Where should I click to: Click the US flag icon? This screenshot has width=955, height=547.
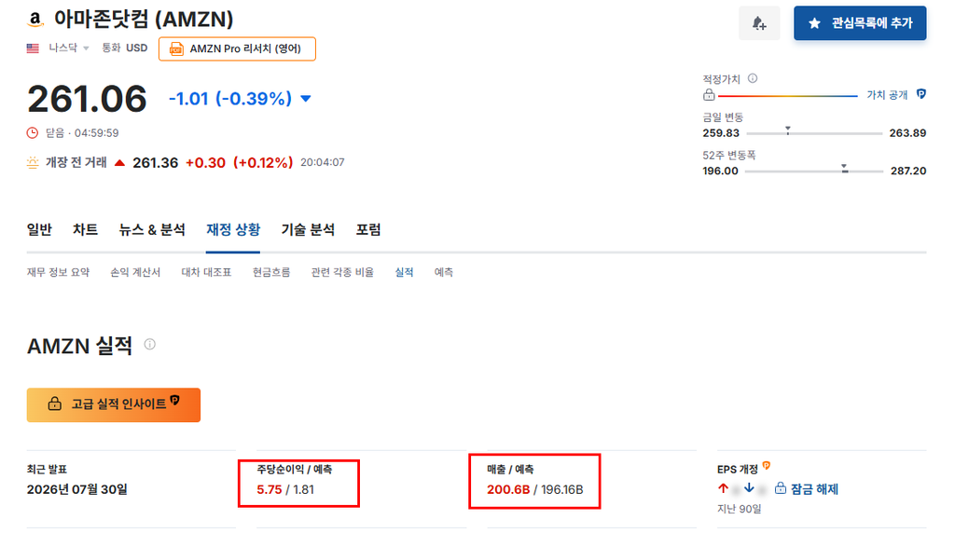[x=33, y=48]
